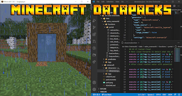Open More Actions for the upper editor group
Image resolution: width=182 pixels, height=96 pixels.
179,6
